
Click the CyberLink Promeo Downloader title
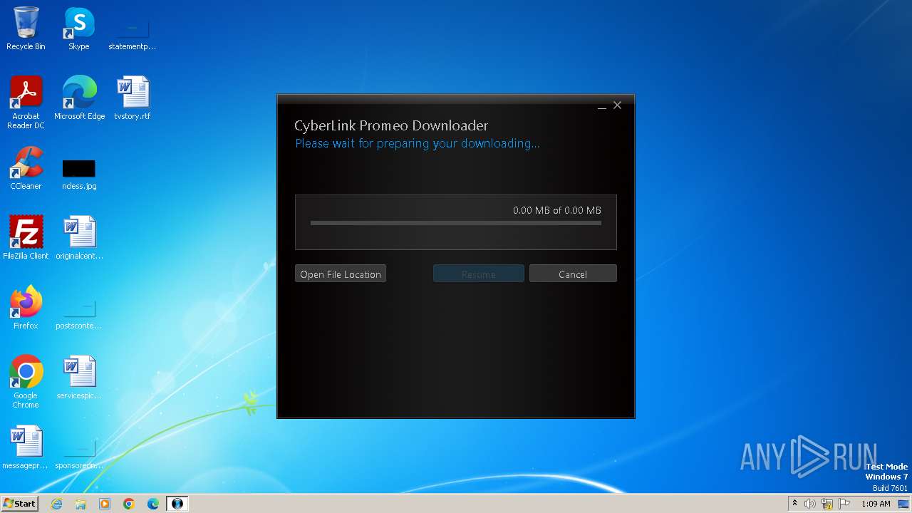pos(391,125)
